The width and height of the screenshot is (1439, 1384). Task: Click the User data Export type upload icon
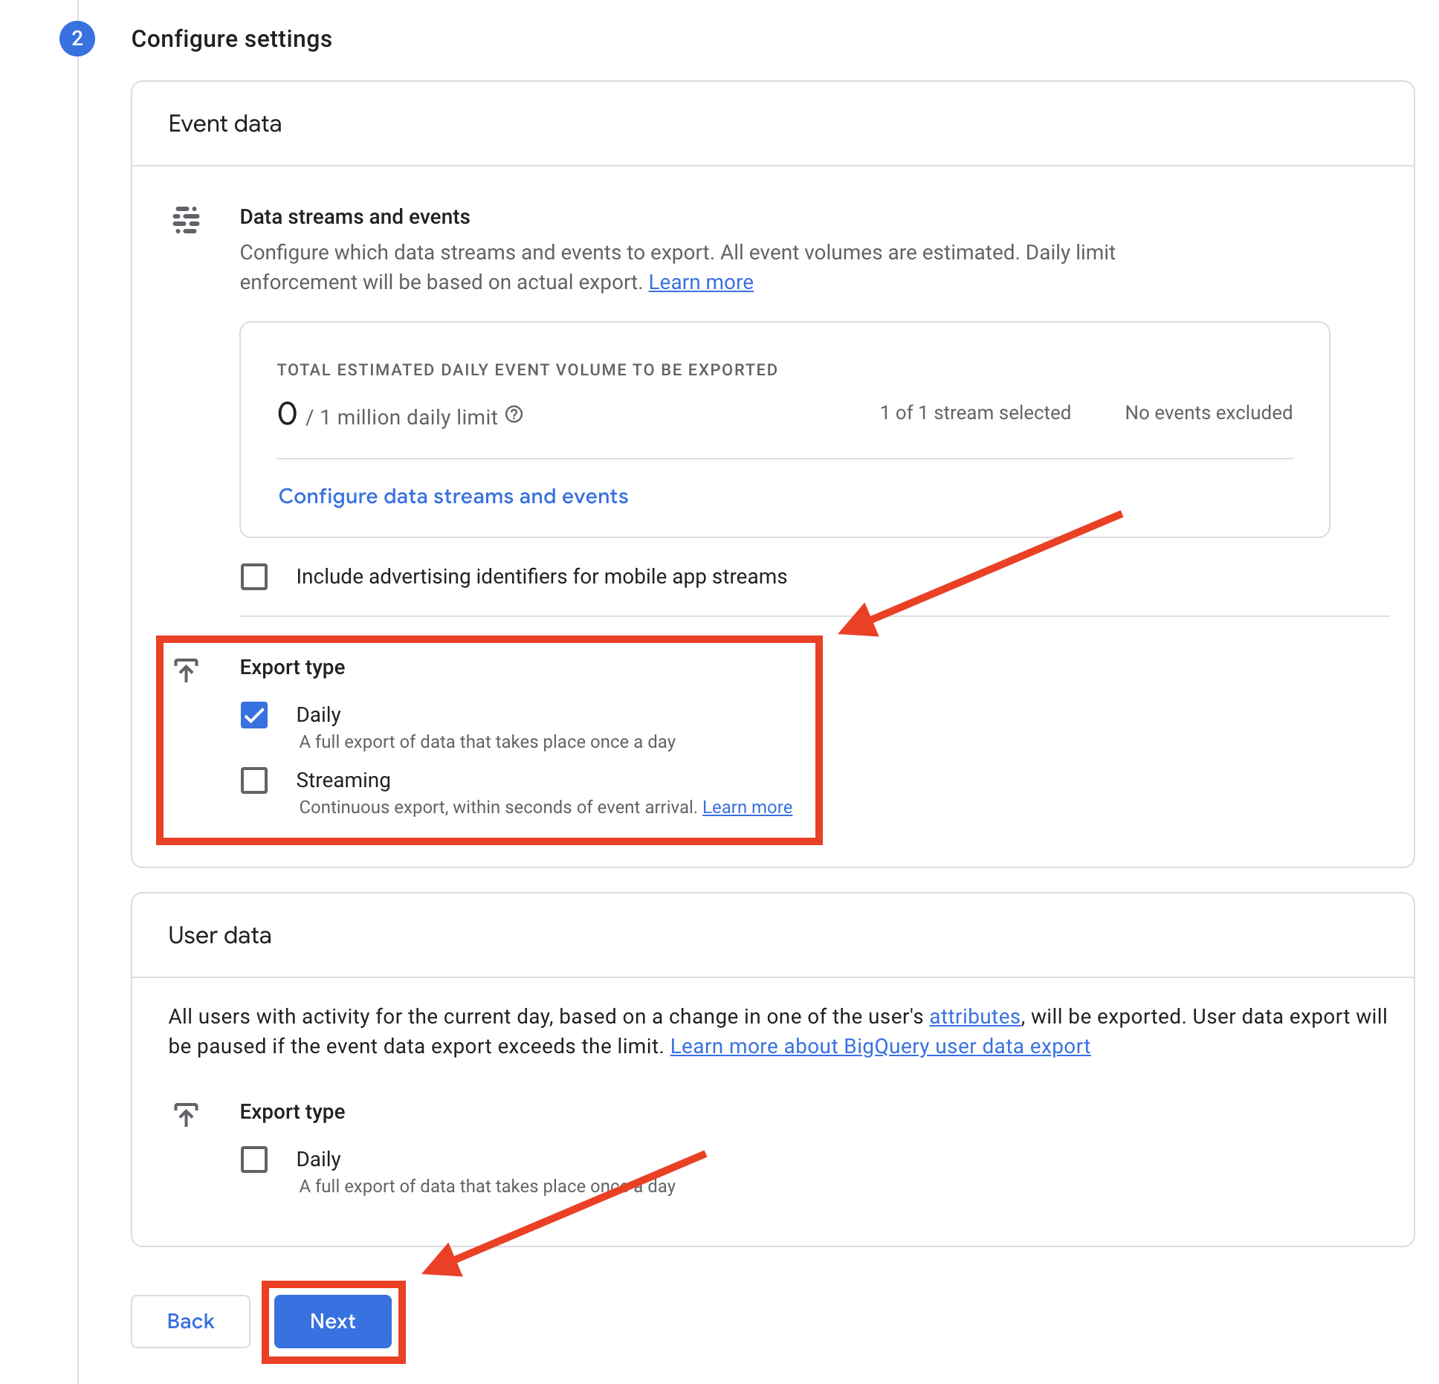186,1114
